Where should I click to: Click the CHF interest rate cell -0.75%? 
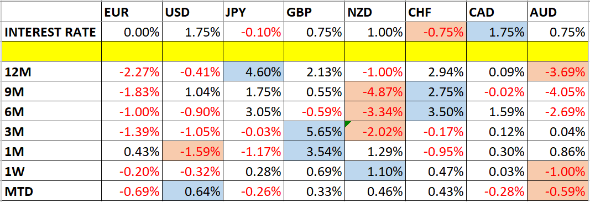tap(436, 33)
